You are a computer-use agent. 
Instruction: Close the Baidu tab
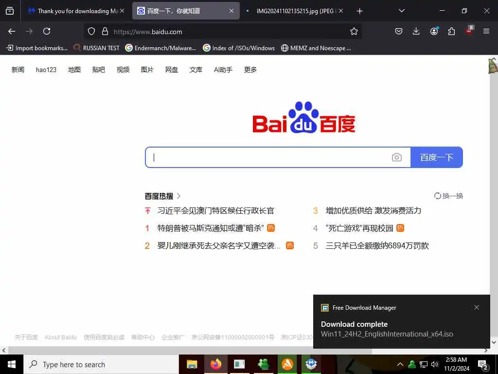coord(231,11)
